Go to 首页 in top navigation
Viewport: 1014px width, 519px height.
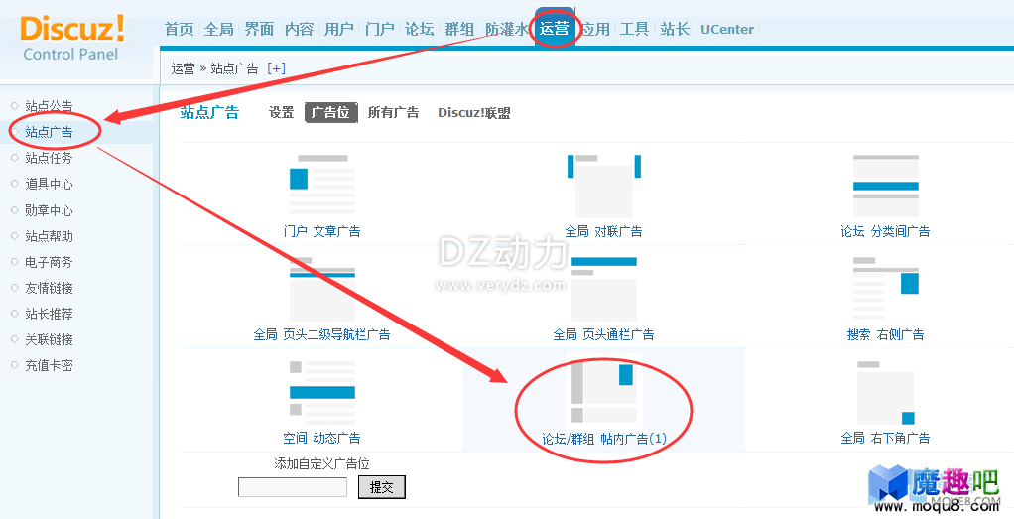tap(180, 29)
